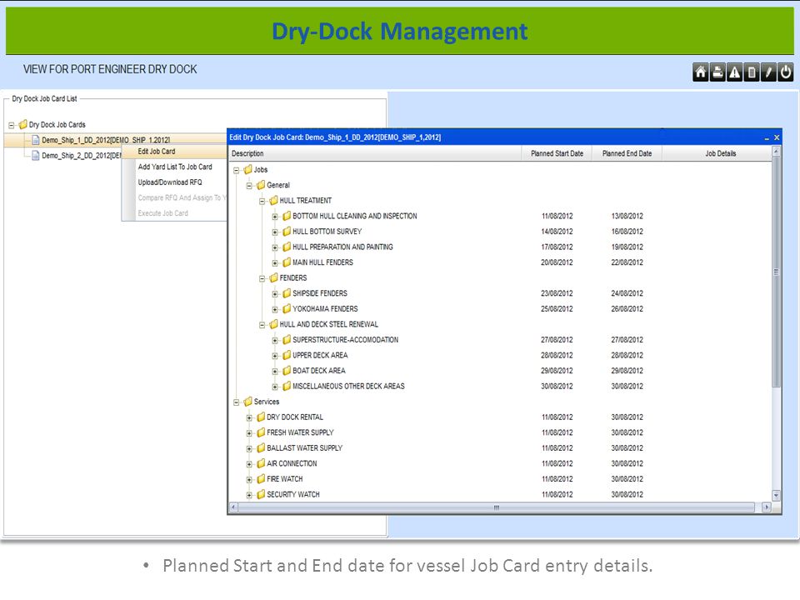Click the pencil edit icon in the toolbar
This screenshot has height=600, width=800.
[x=767, y=72]
